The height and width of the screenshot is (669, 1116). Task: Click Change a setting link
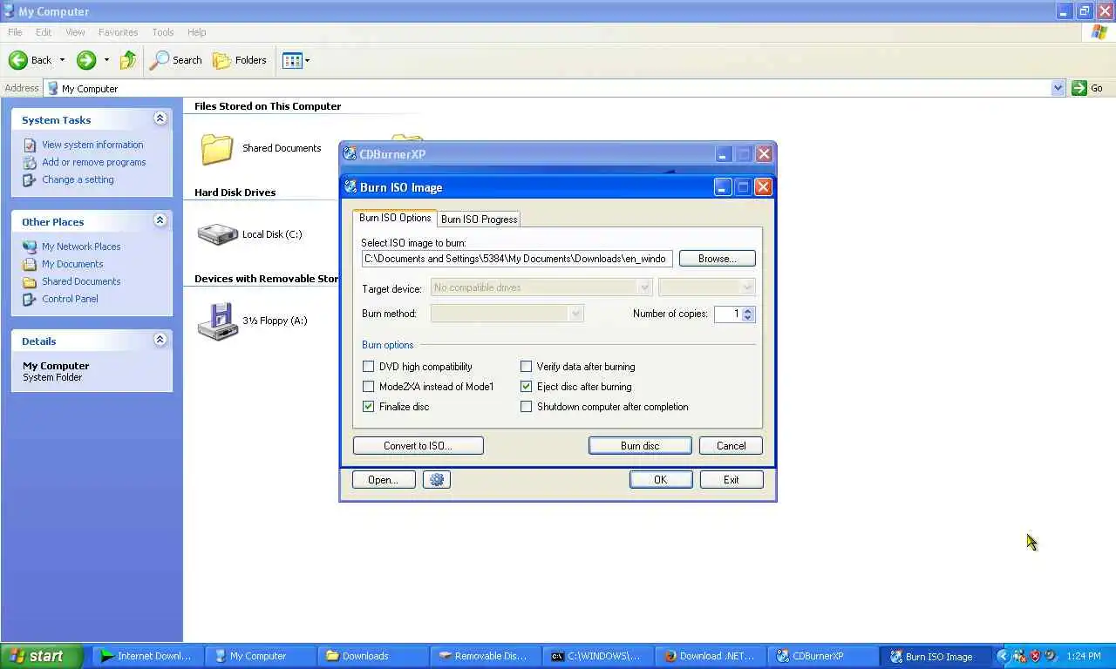(78, 179)
